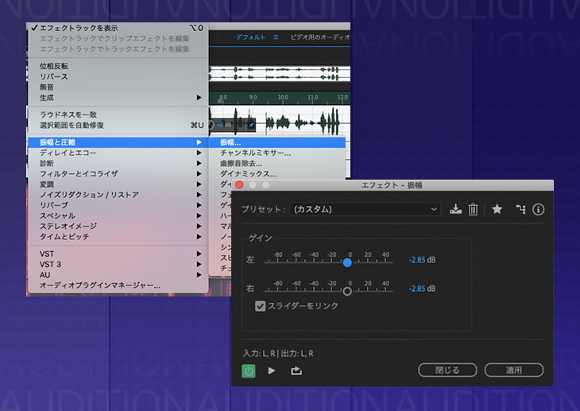Image resolution: width=580 pixels, height=411 pixels.
Task: Delete the preset using the trash icon
Action: 473,209
